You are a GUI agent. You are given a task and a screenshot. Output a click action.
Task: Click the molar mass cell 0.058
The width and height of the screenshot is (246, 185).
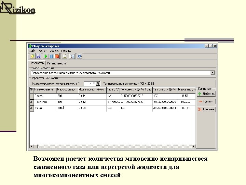click(x=92, y=109)
